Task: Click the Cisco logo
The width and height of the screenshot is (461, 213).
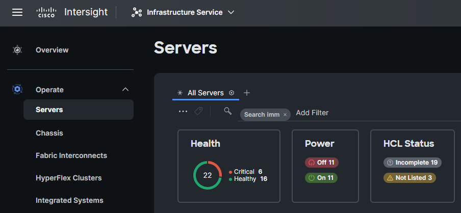Action: [x=46, y=12]
